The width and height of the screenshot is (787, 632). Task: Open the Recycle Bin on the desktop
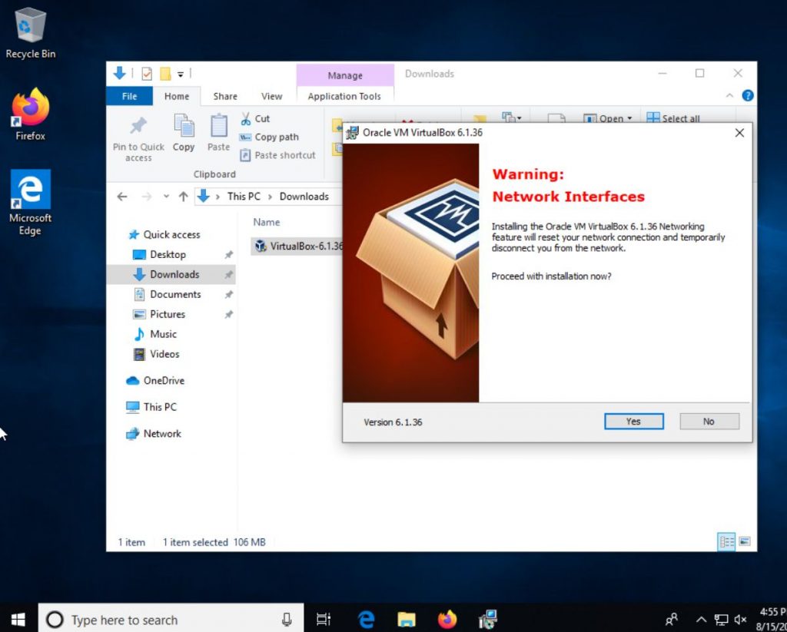29,23
